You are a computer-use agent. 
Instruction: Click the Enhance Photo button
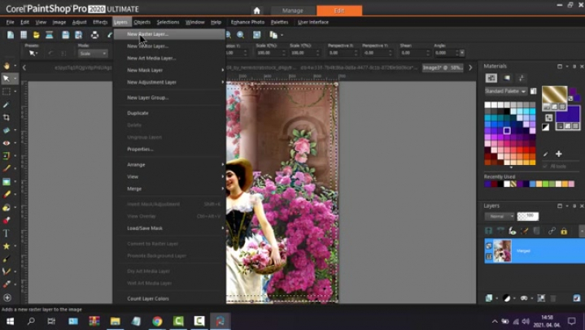[247, 22]
